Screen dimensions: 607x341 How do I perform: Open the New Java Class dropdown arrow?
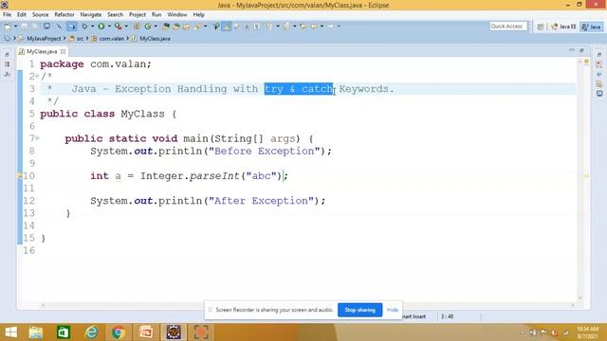point(156,27)
